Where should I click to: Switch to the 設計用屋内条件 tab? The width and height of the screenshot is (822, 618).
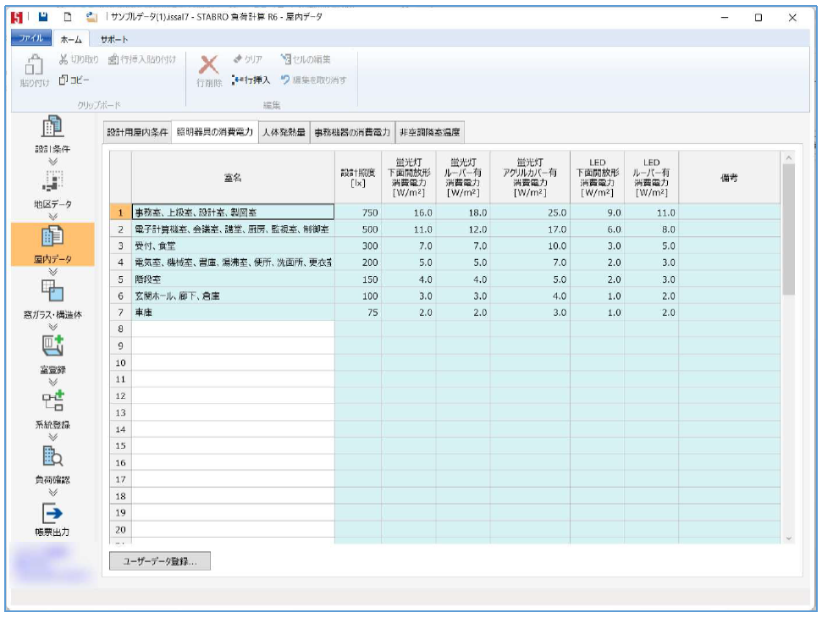click(136, 133)
